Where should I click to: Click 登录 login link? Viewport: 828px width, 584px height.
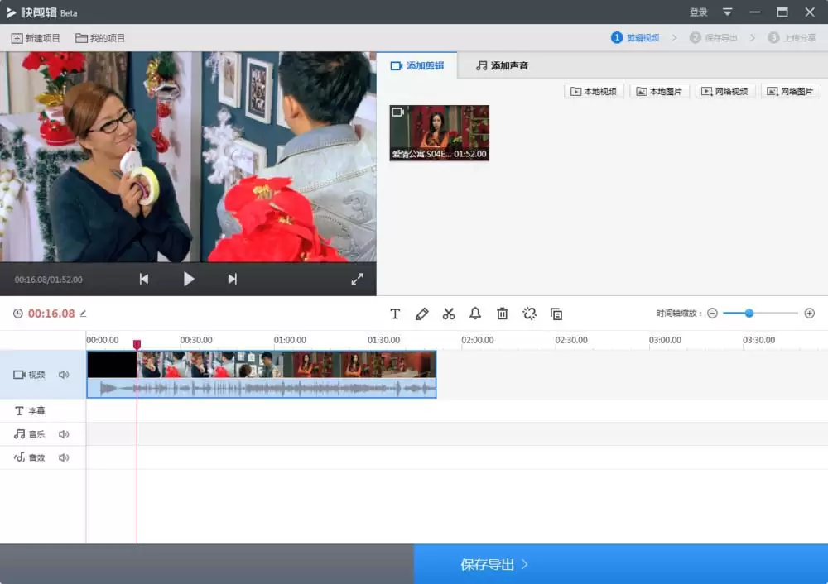pyautogui.click(x=699, y=12)
